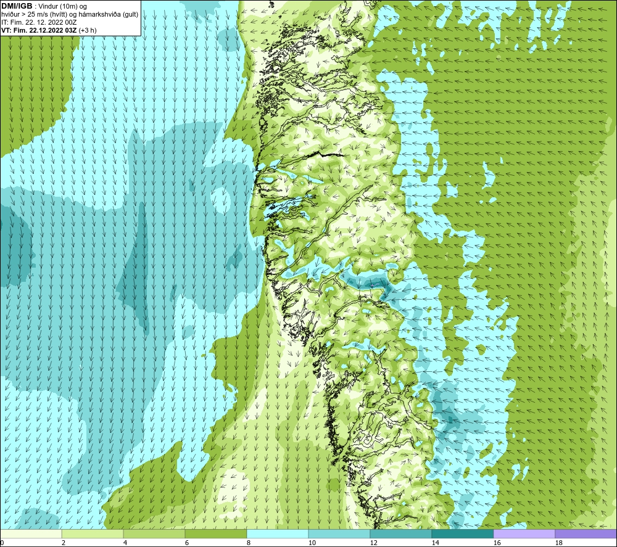Click the 'hviður > 25 m/s (hvítt)' description line
The height and width of the screenshot is (547, 617).
70,14
